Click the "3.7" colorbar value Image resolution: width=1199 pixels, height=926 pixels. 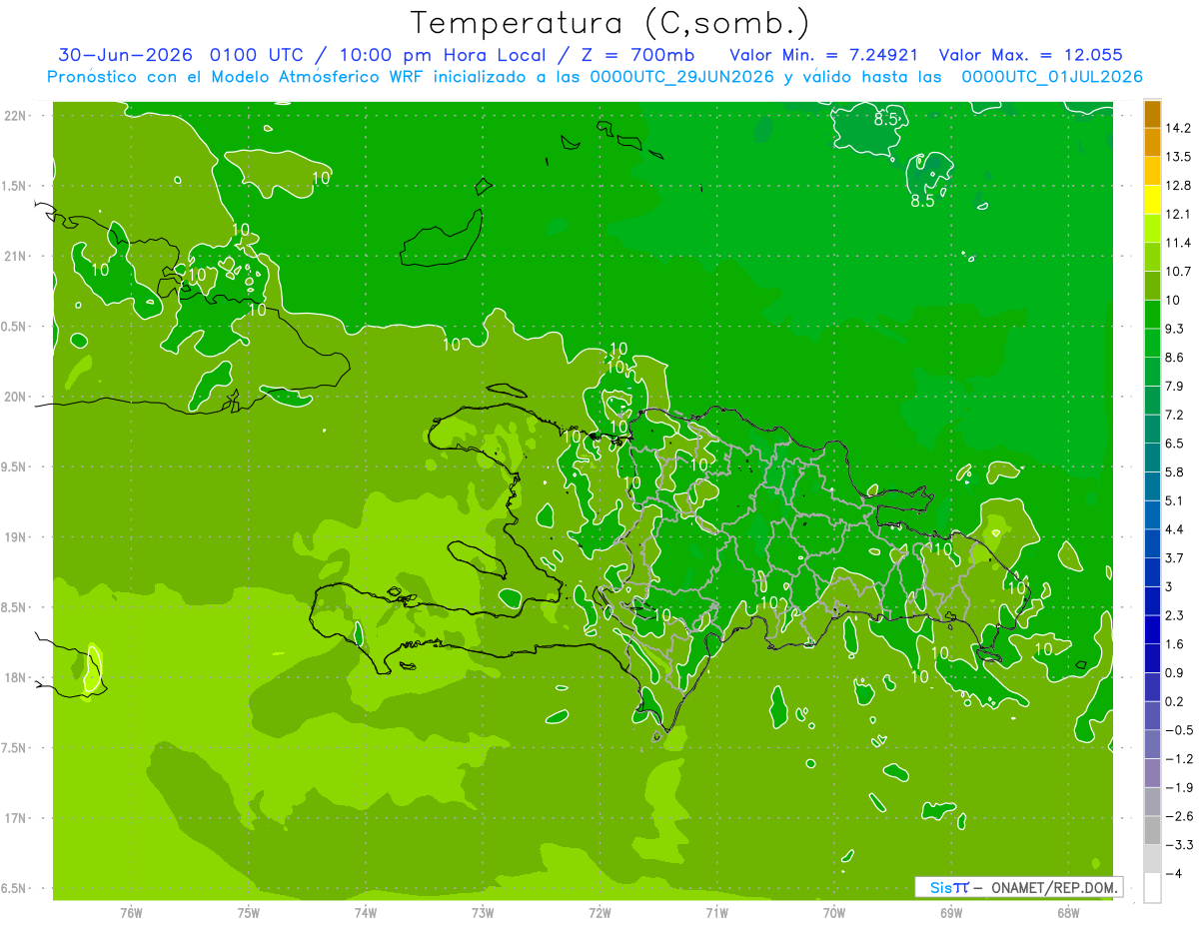[x=1175, y=557]
